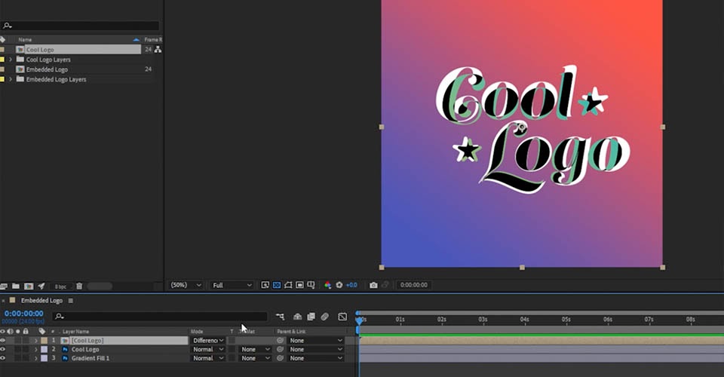This screenshot has width=724, height=377.
Task: Open [Cool Logo] parent None dropdown
Action: 316,341
